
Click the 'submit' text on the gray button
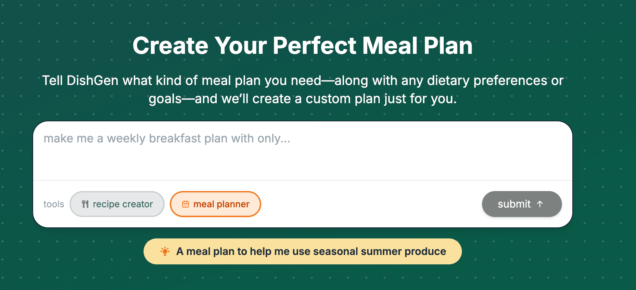click(514, 204)
